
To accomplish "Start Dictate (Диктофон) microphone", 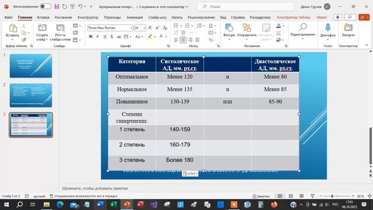I will 328,27.
